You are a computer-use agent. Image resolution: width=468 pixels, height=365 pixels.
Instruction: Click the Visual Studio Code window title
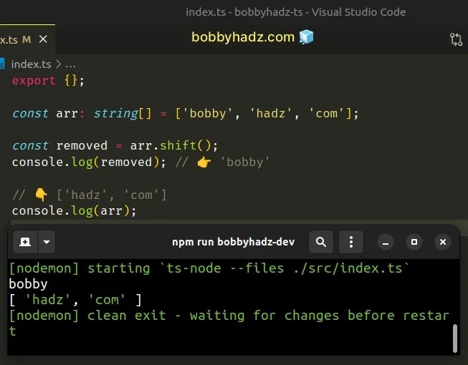pos(296,12)
